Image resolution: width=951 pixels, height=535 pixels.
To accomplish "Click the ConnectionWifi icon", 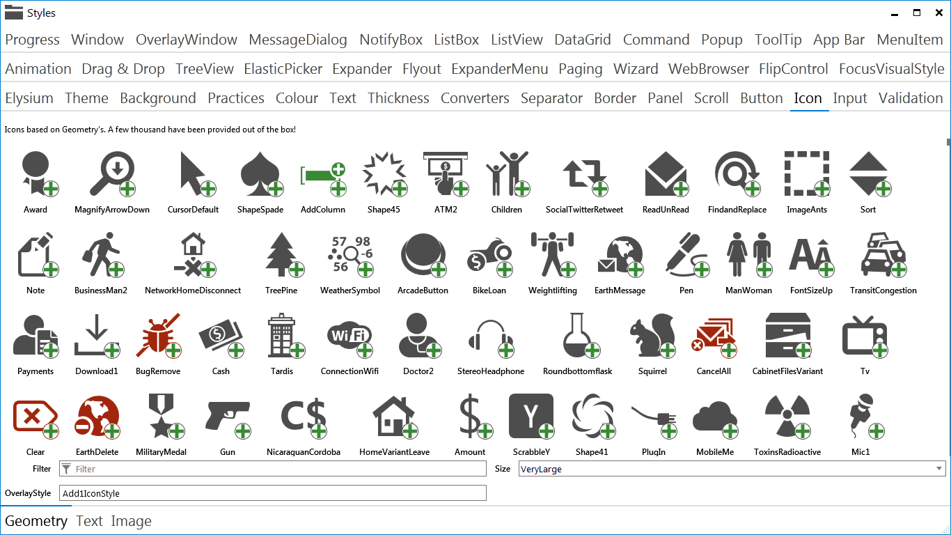I will pyautogui.click(x=348, y=335).
